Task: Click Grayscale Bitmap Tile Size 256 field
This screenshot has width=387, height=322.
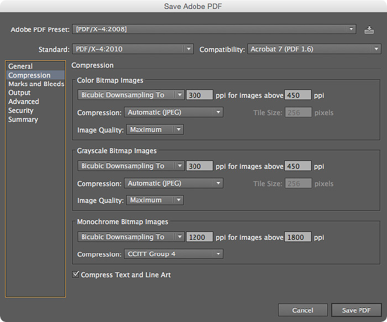Action: [298, 183]
